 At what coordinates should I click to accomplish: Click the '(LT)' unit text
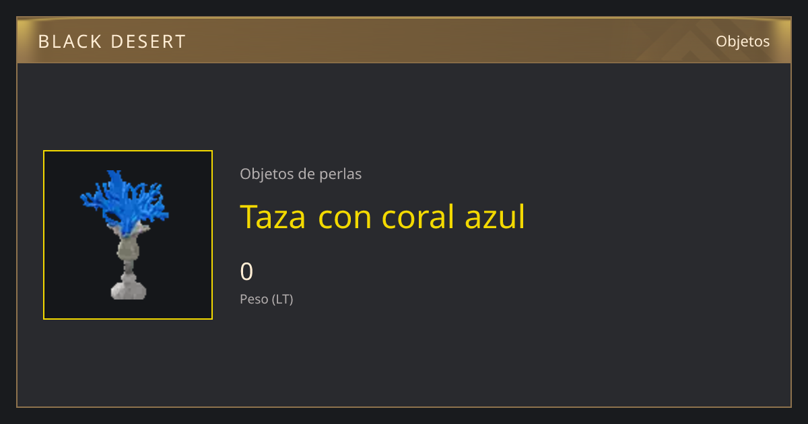[x=283, y=299]
